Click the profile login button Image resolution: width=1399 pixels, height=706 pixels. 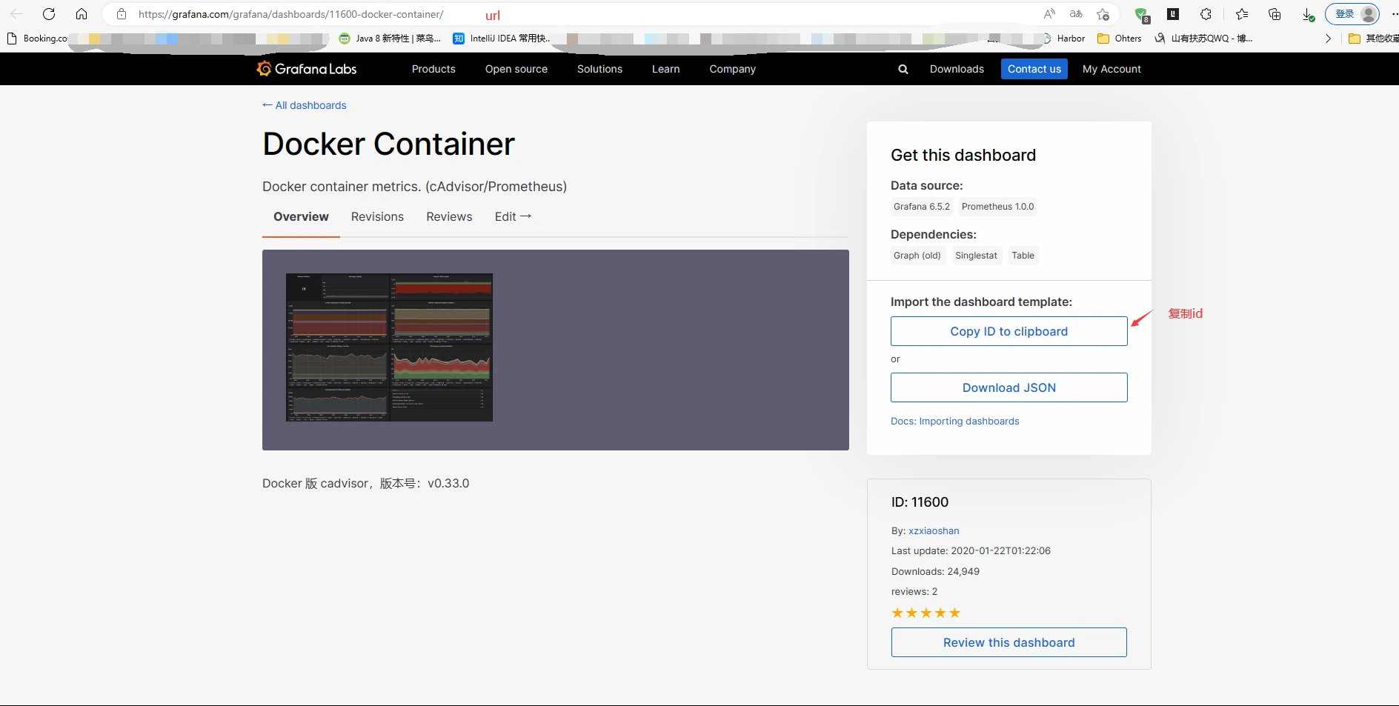(x=1352, y=14)
